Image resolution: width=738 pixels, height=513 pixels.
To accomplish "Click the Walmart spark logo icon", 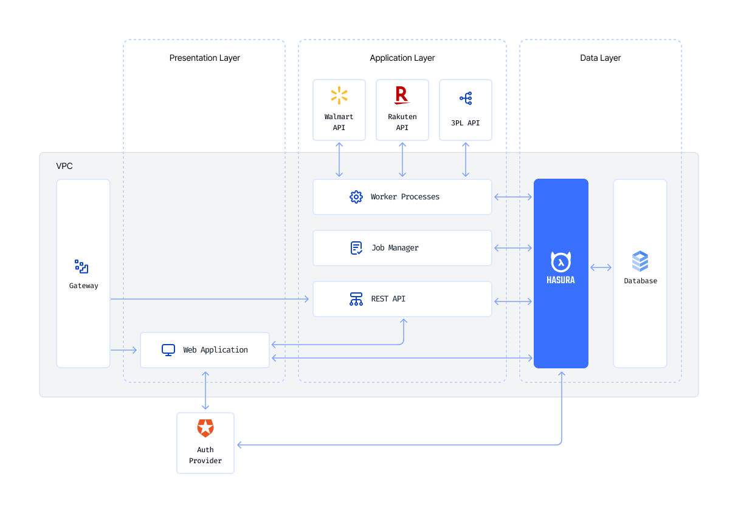I will tap(339, 95).
